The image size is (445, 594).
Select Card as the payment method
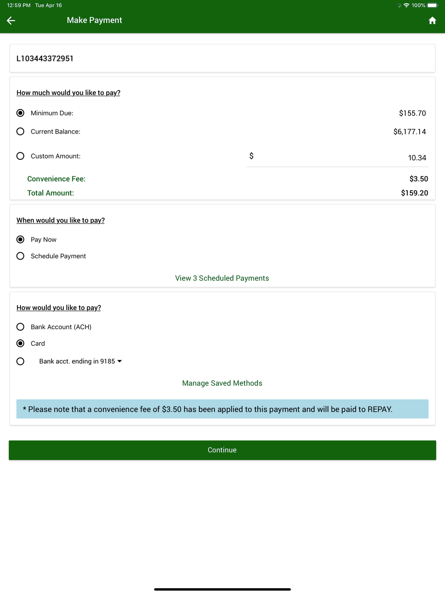tap(20, 343)
